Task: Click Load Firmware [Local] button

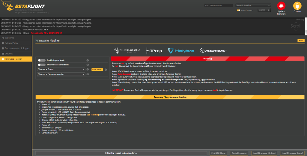Action: (292, 153)
